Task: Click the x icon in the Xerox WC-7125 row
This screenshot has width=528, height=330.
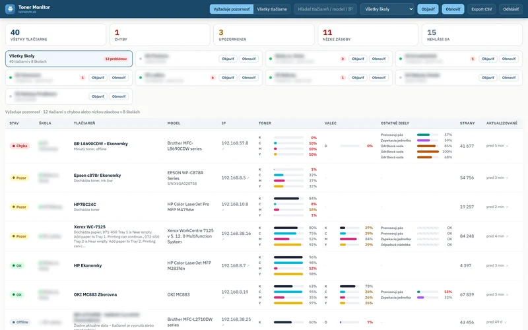Action: pos(507,236)
